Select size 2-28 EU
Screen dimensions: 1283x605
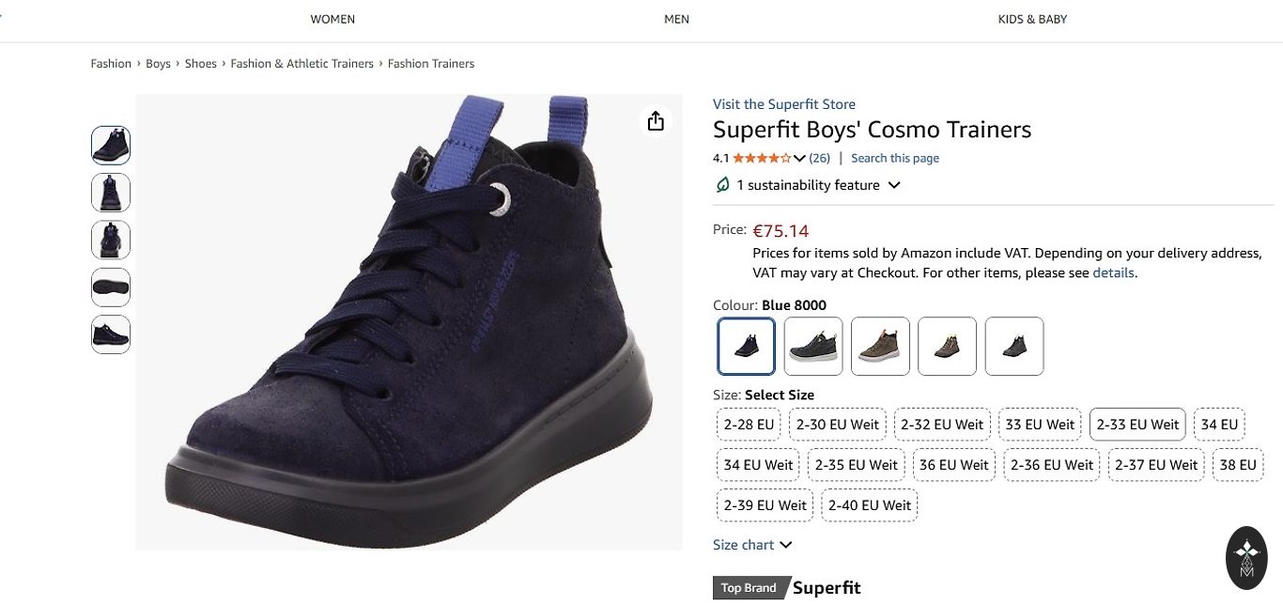[749, 425]
